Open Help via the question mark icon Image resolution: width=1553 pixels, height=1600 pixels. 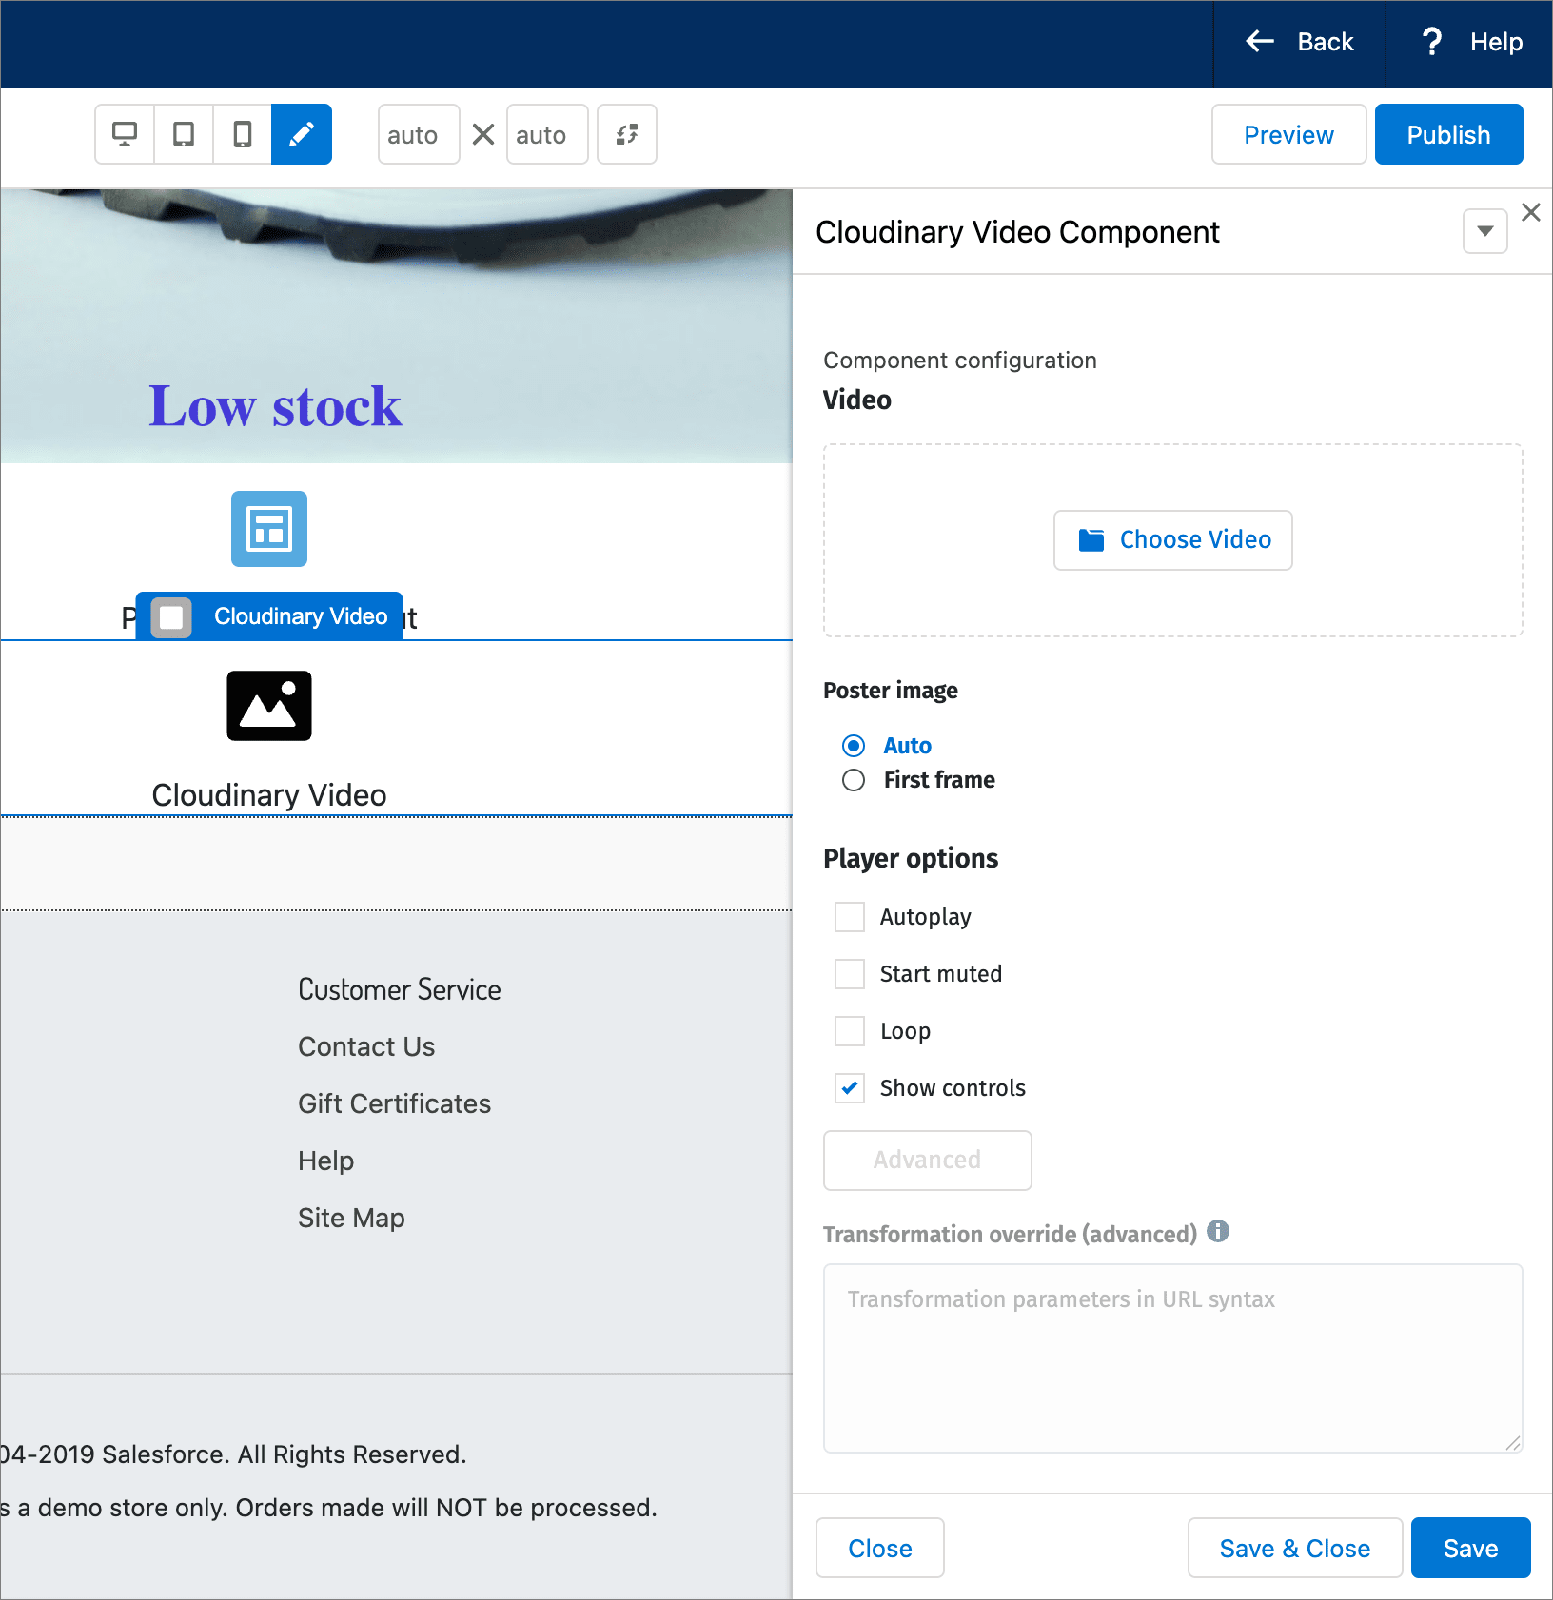1431,42
